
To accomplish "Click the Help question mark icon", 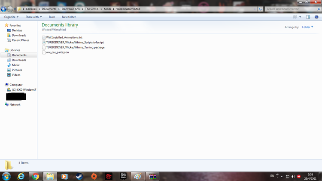I will (x=316, y=17).
